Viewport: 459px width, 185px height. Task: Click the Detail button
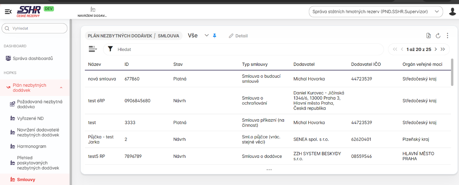[238, 36]
